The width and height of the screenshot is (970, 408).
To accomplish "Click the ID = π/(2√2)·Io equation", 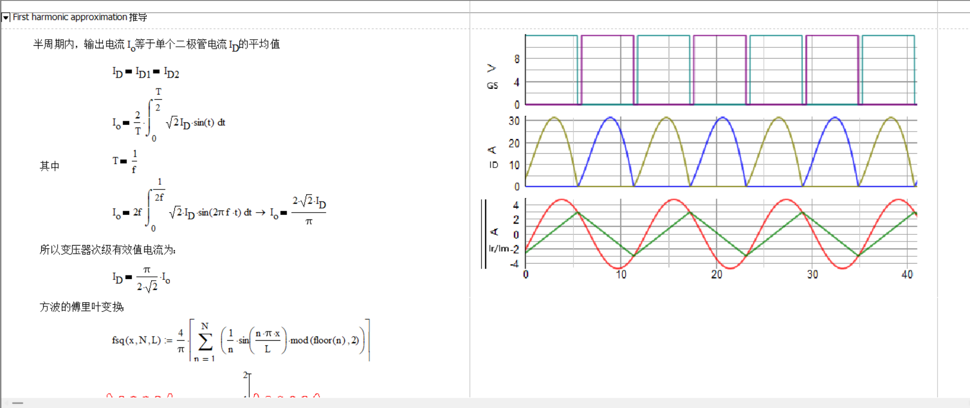I will 141,279.
